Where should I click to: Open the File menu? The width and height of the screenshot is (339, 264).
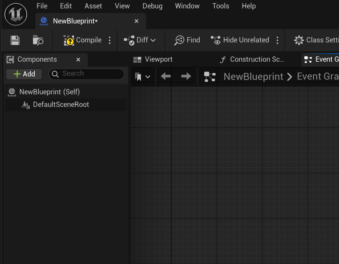42,6
